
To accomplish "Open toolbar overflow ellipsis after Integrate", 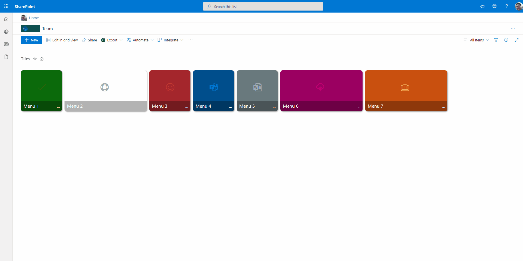I will point(190,40).
